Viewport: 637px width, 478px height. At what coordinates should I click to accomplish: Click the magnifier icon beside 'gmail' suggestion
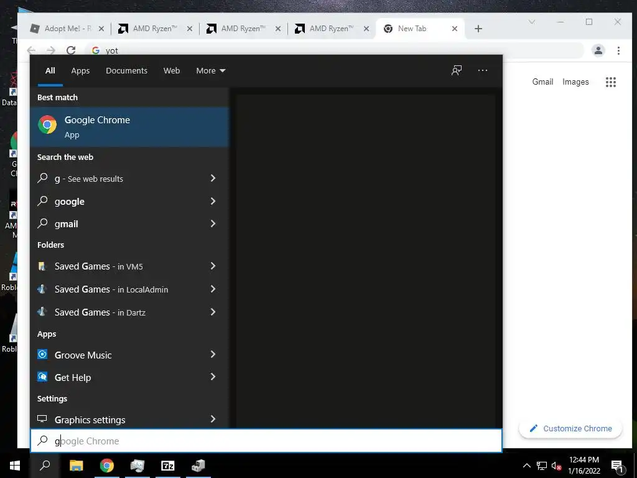[43, 223]
